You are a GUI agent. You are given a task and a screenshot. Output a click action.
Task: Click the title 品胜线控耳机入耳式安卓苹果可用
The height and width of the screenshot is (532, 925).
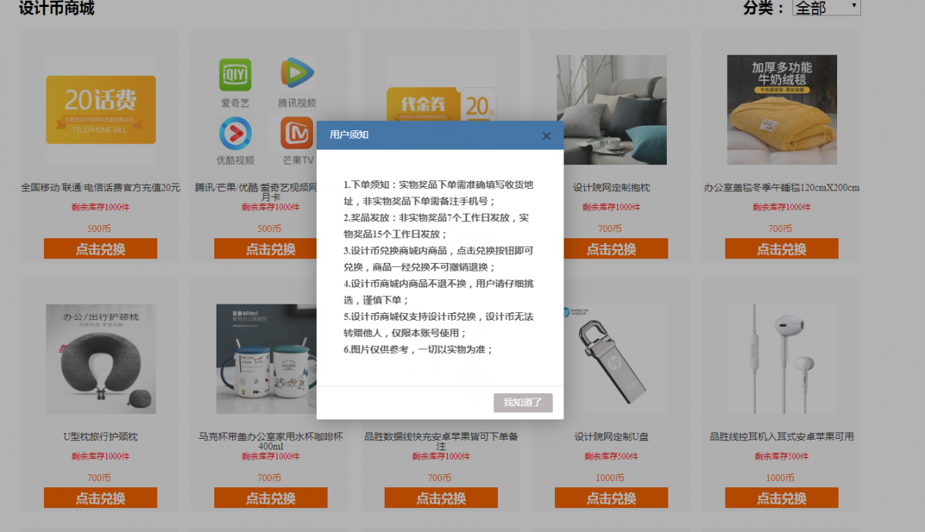782,436
